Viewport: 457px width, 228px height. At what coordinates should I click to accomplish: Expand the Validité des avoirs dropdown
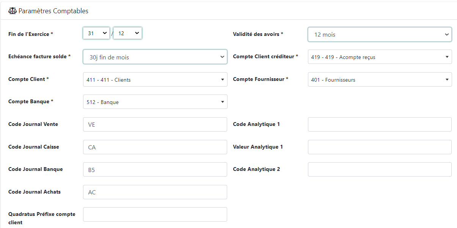pyautogui.click(x=380, y=34)
